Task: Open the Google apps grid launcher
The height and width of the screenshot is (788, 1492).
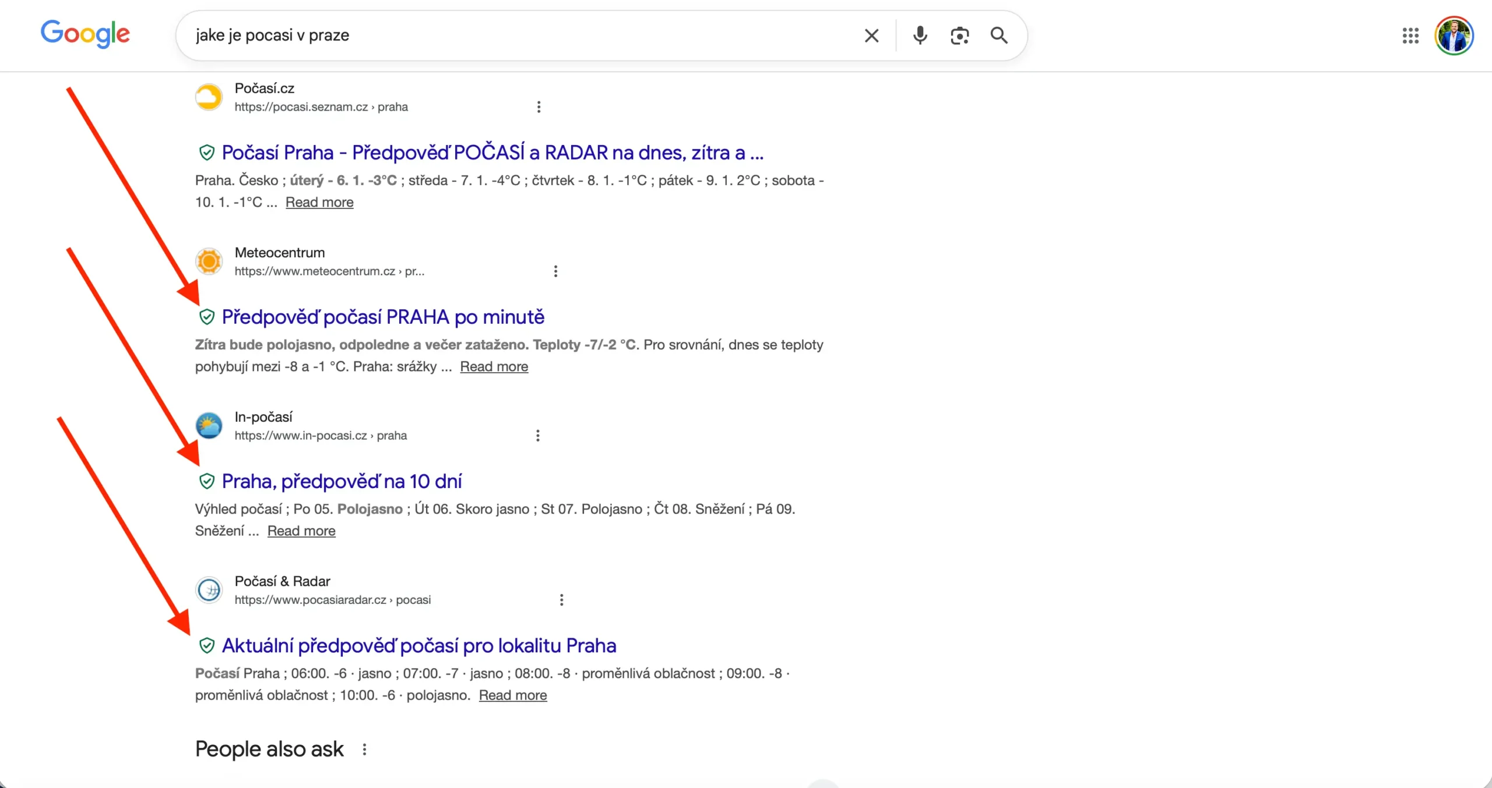Action: (x=1411, y=36)
